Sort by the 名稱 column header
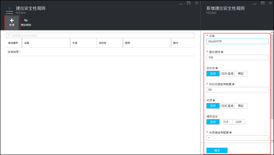274x155 pixels. coord(46,43)
